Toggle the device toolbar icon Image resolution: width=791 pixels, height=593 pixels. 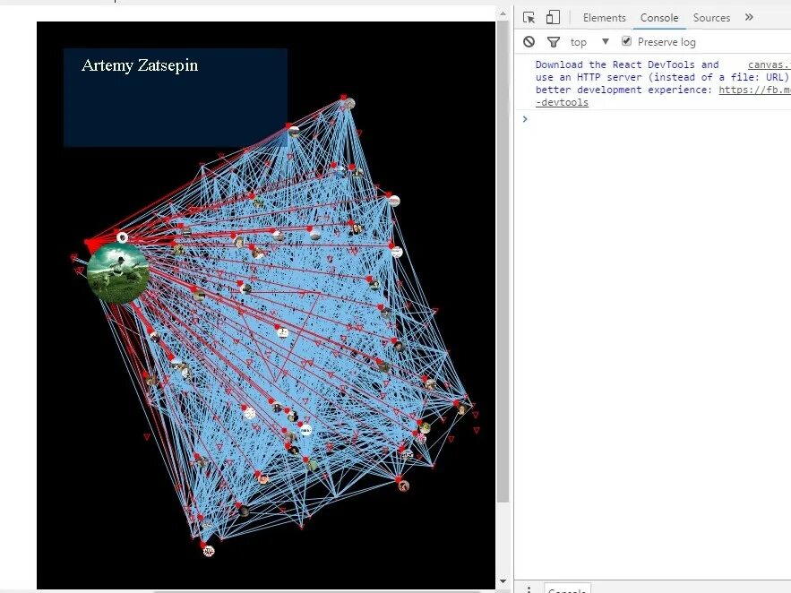point(553,17)
